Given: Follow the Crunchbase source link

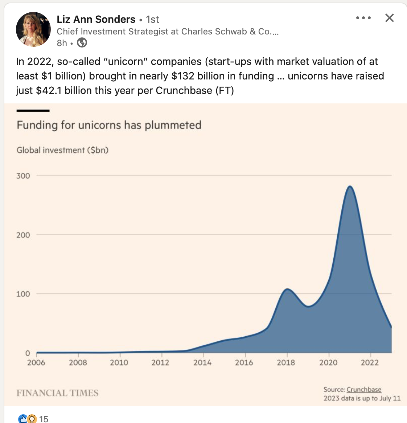Looking at the screenshot, I should [364, 390].
